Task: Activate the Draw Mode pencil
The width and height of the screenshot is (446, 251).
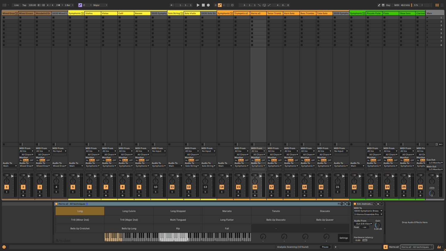Action: coord(379,5)
